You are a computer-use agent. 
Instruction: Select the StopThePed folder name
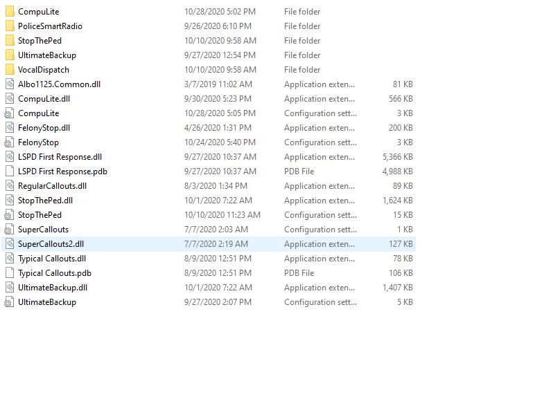[x=40, y=41]
